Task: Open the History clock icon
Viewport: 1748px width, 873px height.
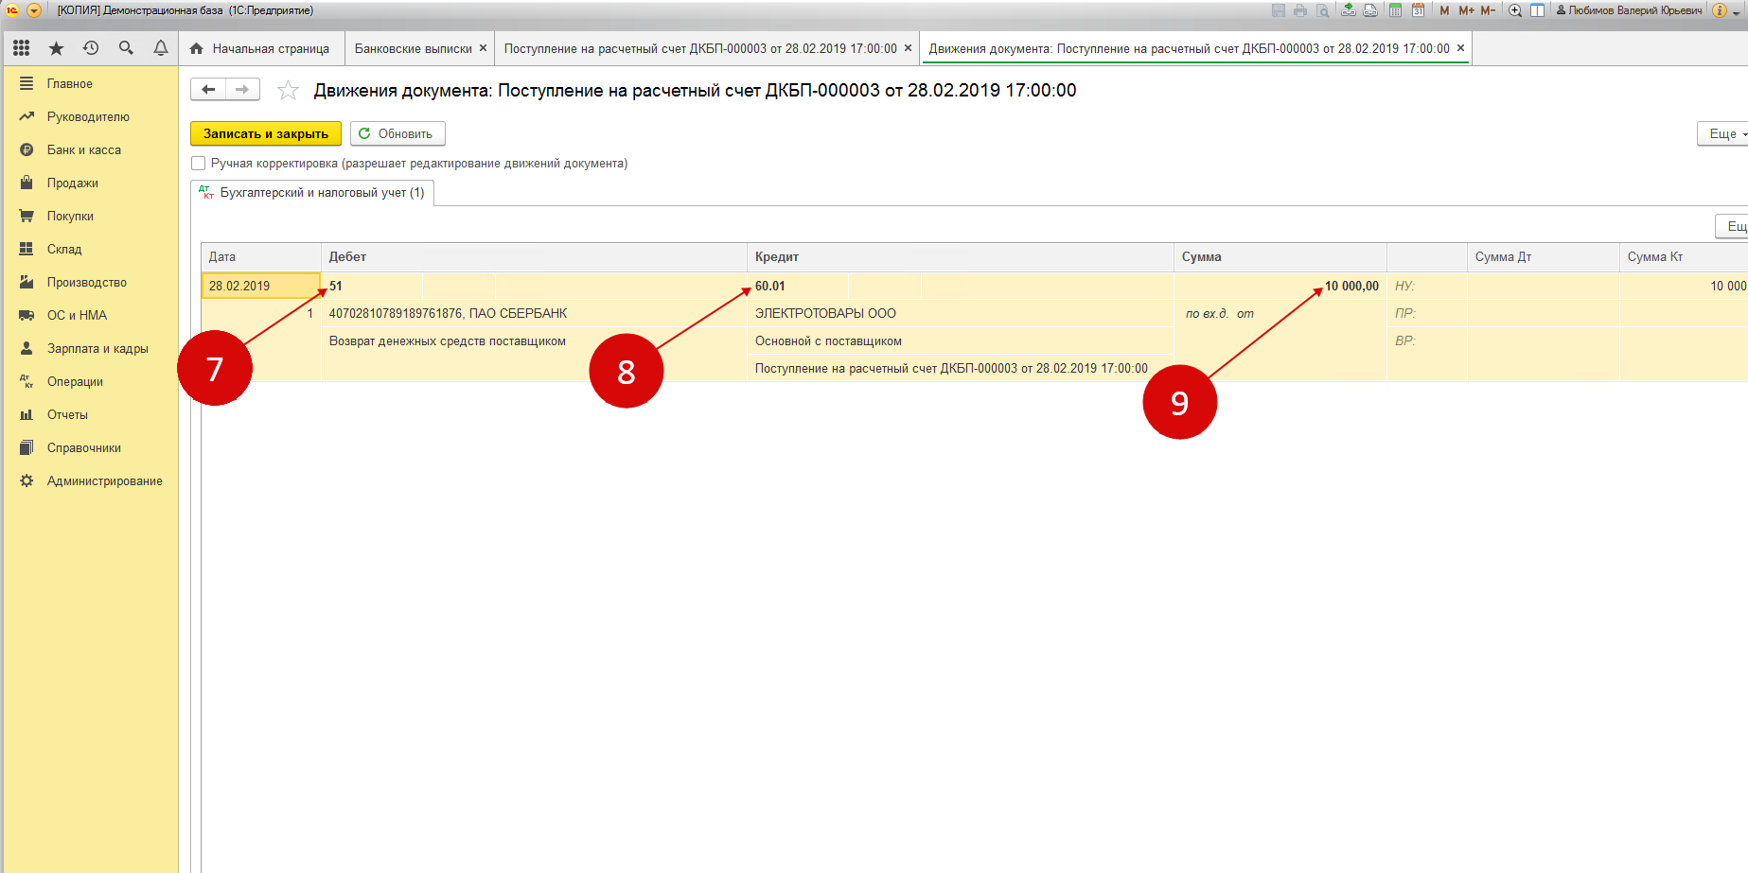Action: (x=91, y=48)
